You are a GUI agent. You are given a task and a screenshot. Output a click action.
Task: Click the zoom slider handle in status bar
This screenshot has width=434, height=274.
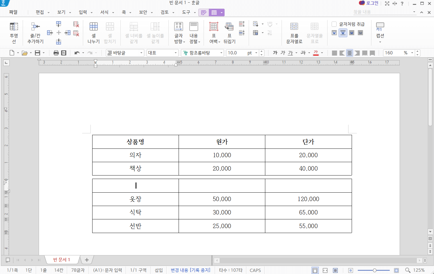click(375, 271)
